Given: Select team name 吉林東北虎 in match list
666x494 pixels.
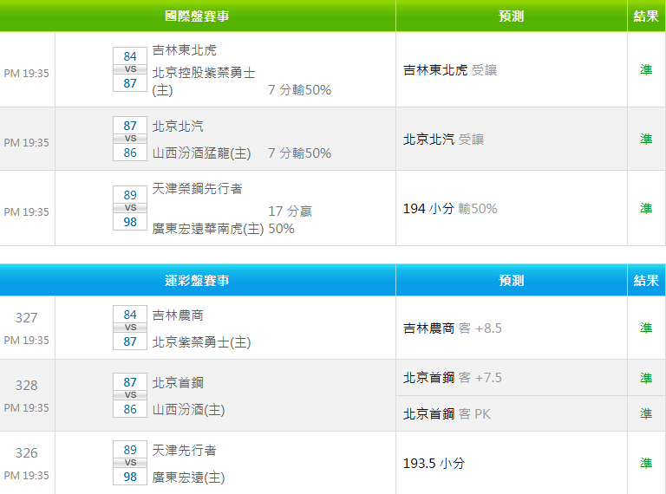Looking at the screenshot, I should tap(185, 50).
